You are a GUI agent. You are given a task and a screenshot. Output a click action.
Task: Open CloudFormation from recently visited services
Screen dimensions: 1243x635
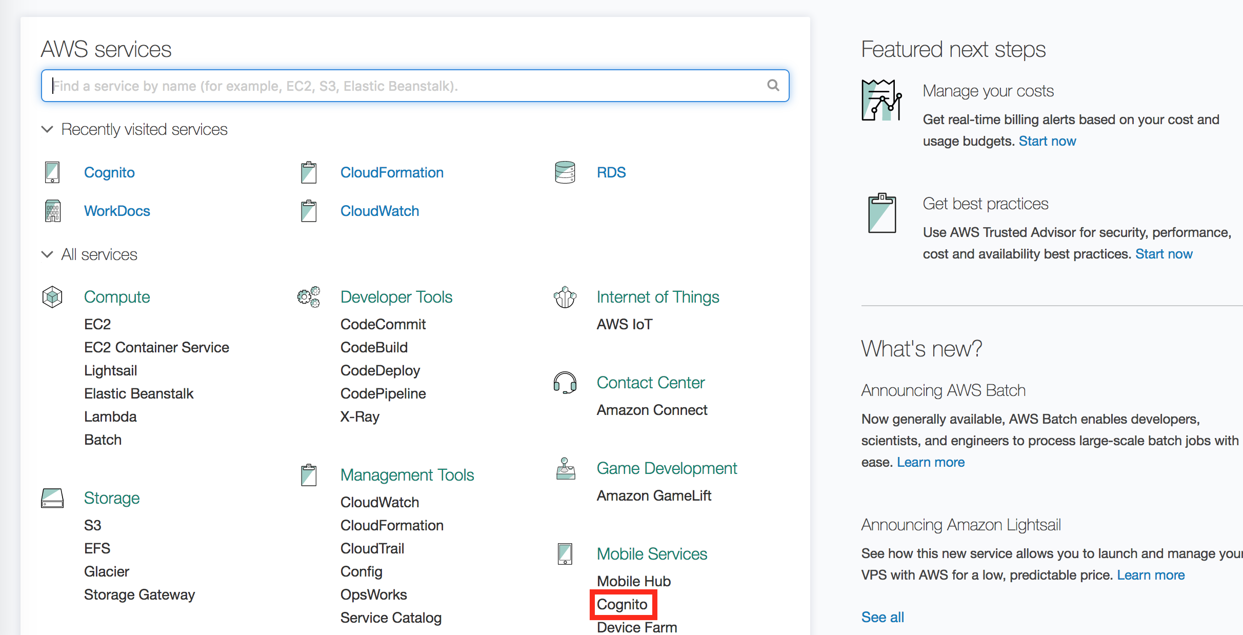[x=392, y=172]
